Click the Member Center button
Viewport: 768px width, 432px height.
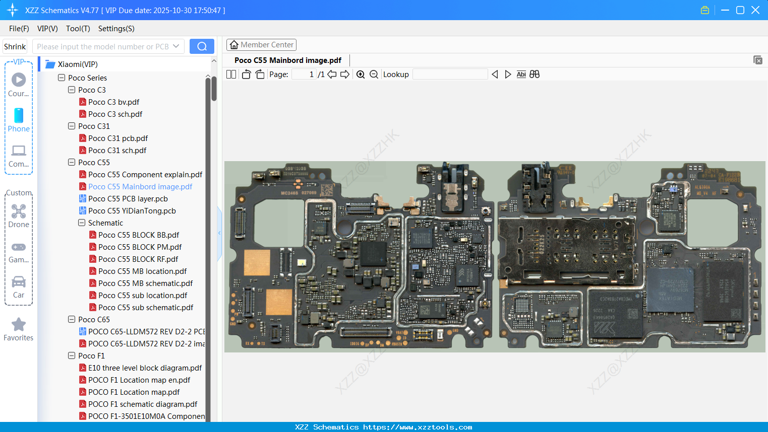[x=261, y=44]
